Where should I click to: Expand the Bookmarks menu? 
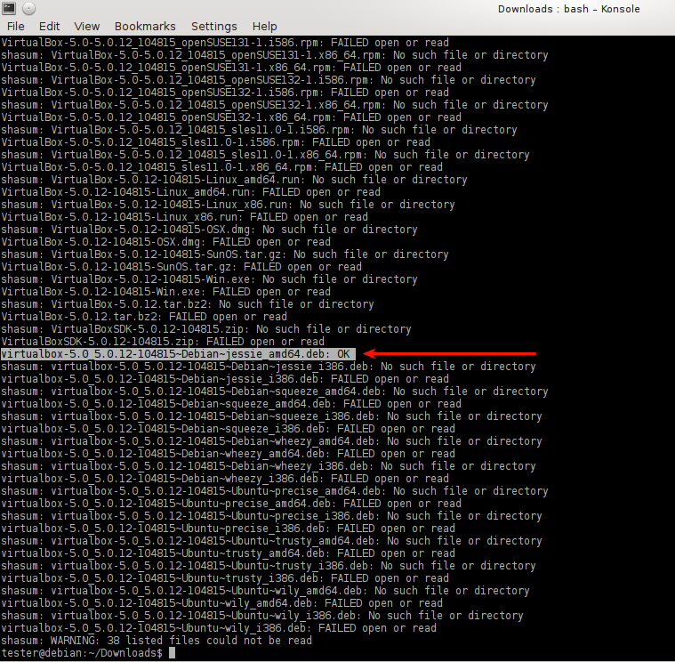click(x=145, y=27)
